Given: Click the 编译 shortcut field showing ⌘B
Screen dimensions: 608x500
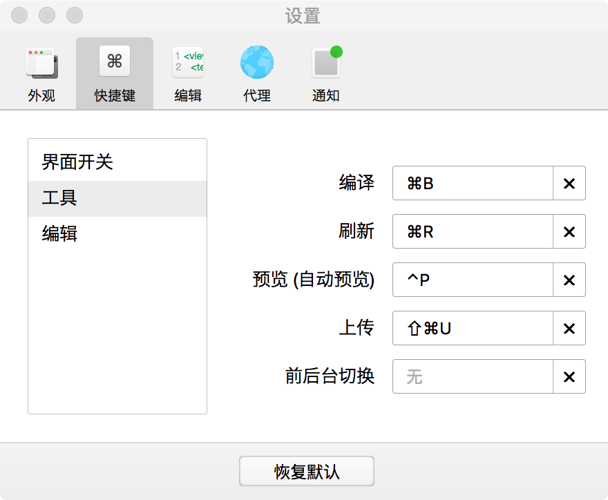Looking at the screenshot, I should pos(473,184).
